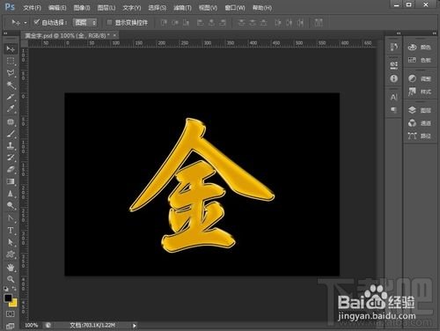Select the Sharpen/Blur tool
Image resolution: width=440 pixels, height=331 pixels.
(x=11, y=194)
